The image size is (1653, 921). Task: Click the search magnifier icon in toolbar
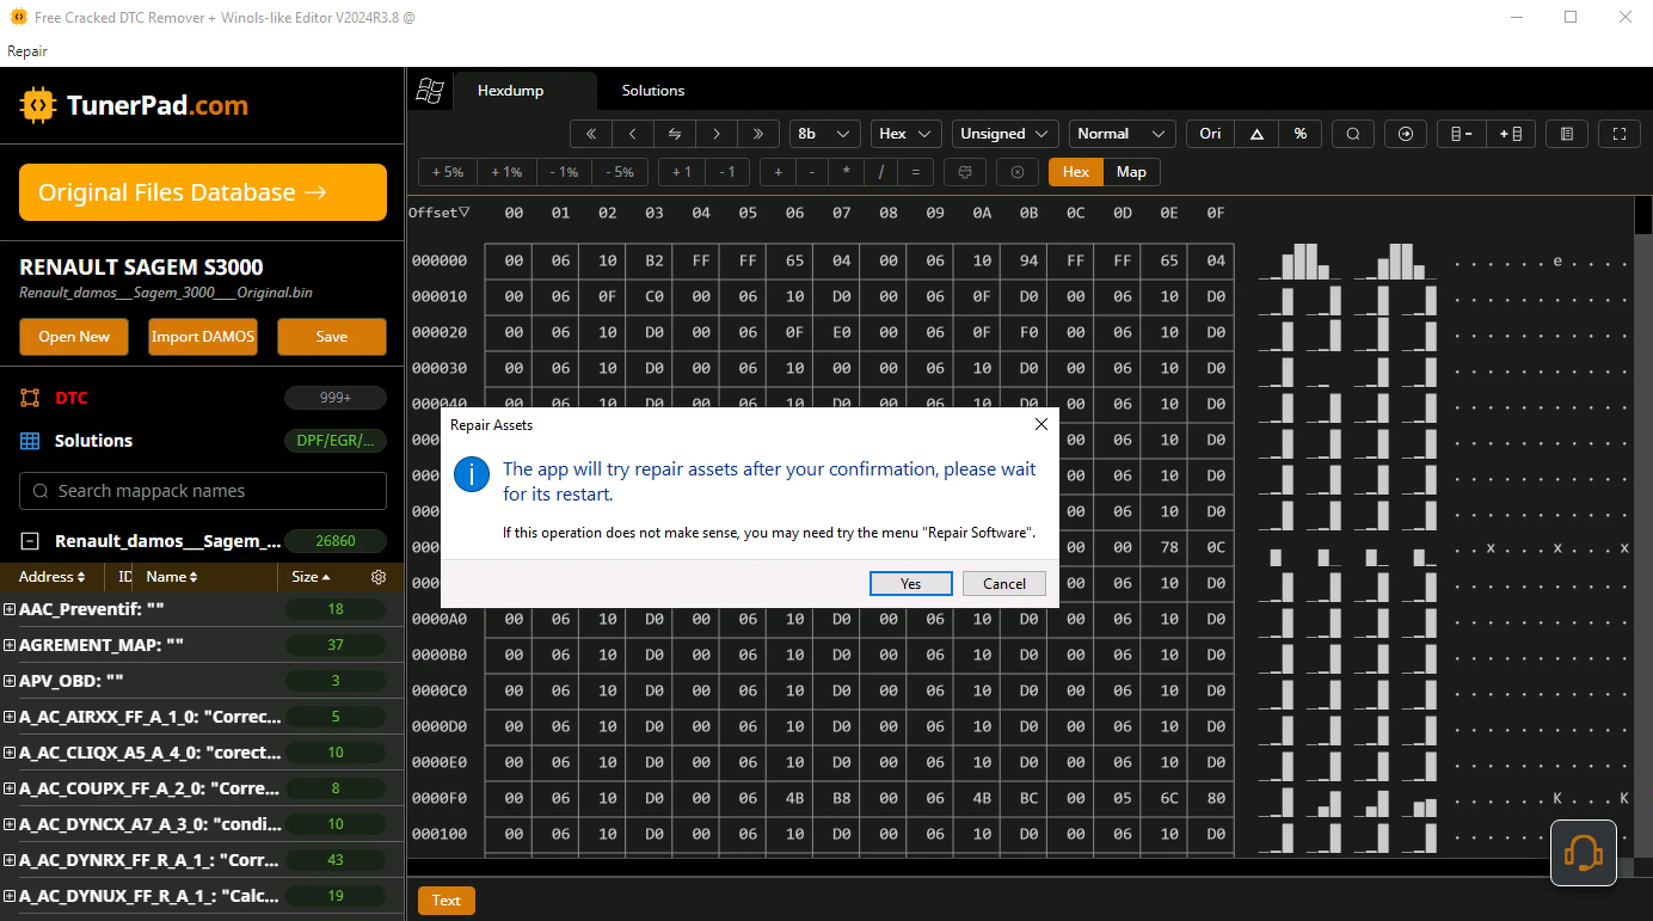(1353, 134)
